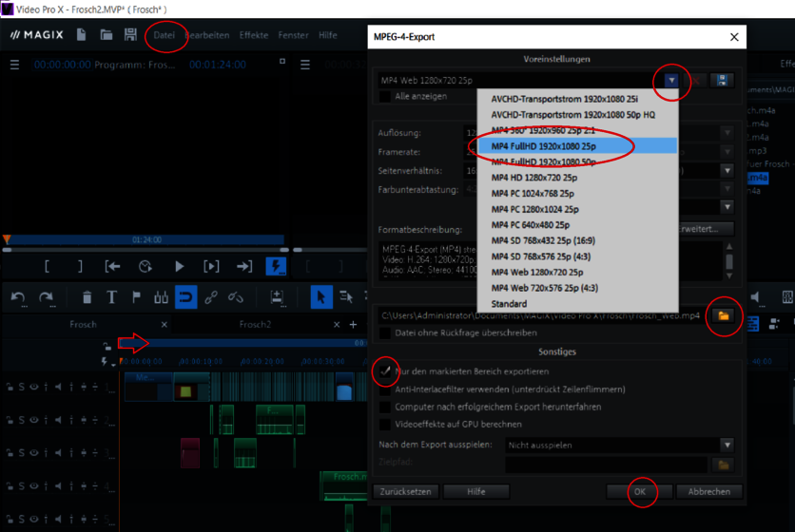Open the title editor T icon

point(111,297)
